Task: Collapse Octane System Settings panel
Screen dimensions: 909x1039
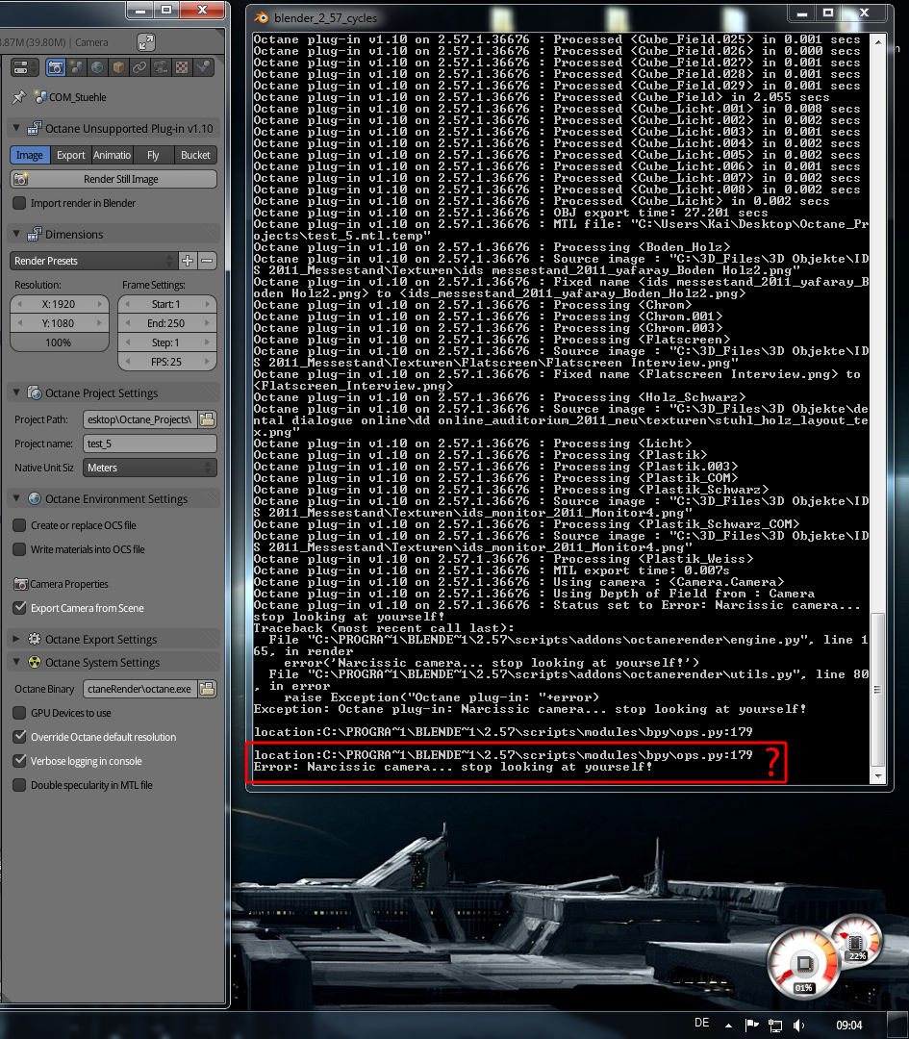Action: (x=16, y=662)
